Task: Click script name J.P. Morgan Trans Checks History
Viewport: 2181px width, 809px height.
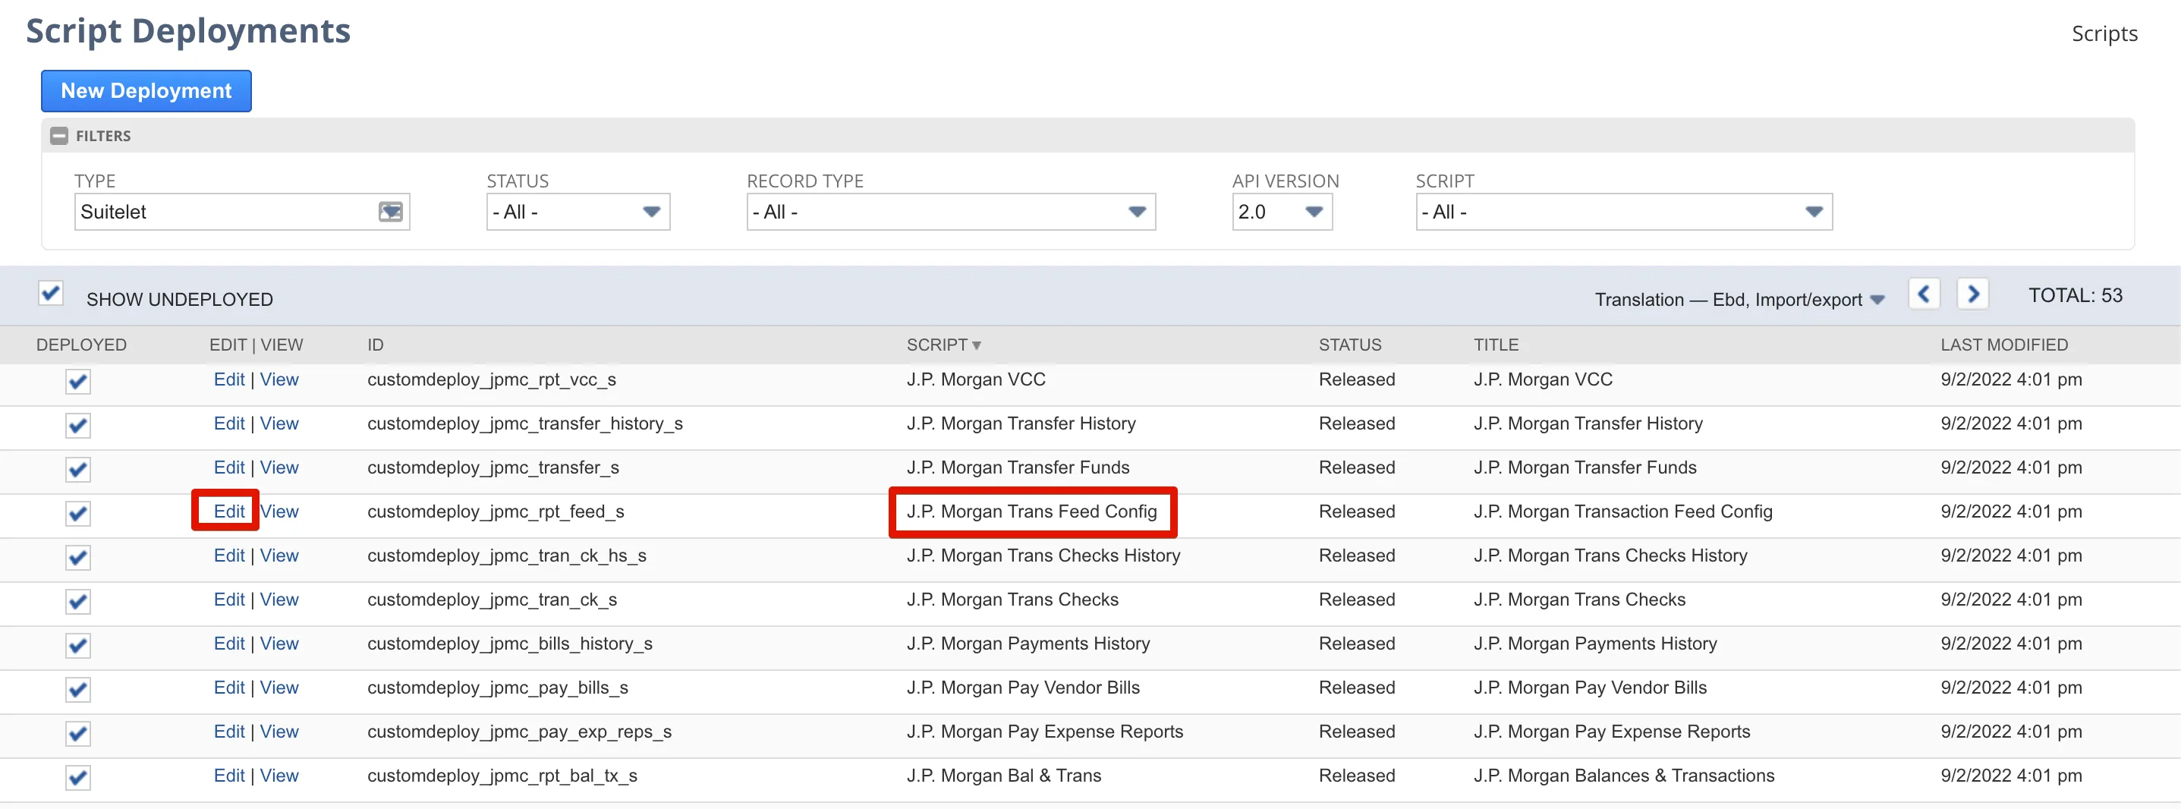Action: click(x=1043, y=556)
